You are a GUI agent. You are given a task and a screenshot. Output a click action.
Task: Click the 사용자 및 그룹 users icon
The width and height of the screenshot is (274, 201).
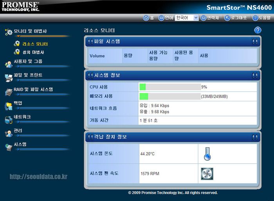click(9, 65)
